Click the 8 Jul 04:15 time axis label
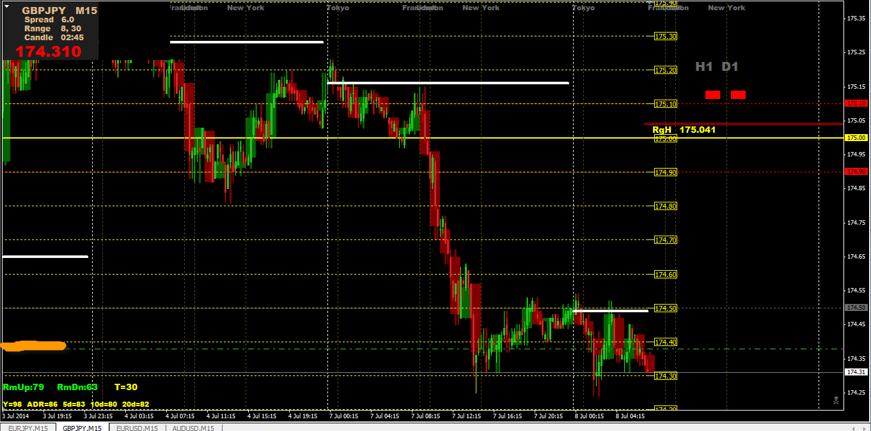The width and height of the screenshot is (871, 431). tap(630, 416)
